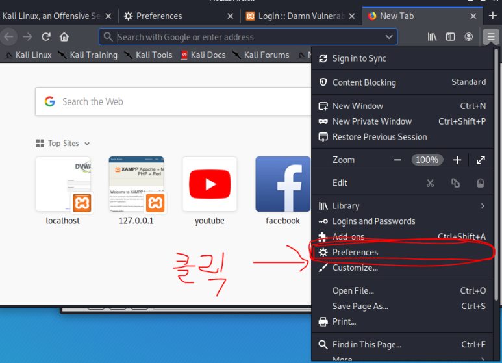Click the Cut scissors icon
The image size is (502, 363).
[431, 183]
